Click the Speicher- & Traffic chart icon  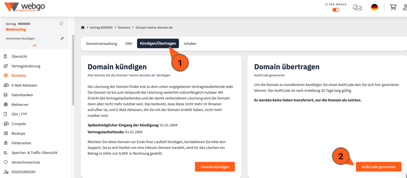(6, 153)
